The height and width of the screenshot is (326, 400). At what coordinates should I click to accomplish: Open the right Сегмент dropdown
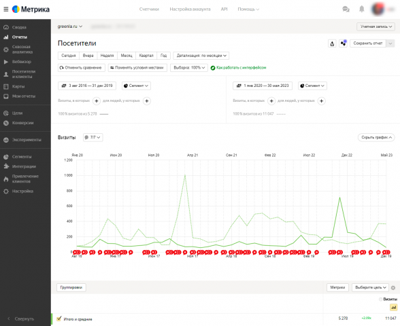point(312,86)
